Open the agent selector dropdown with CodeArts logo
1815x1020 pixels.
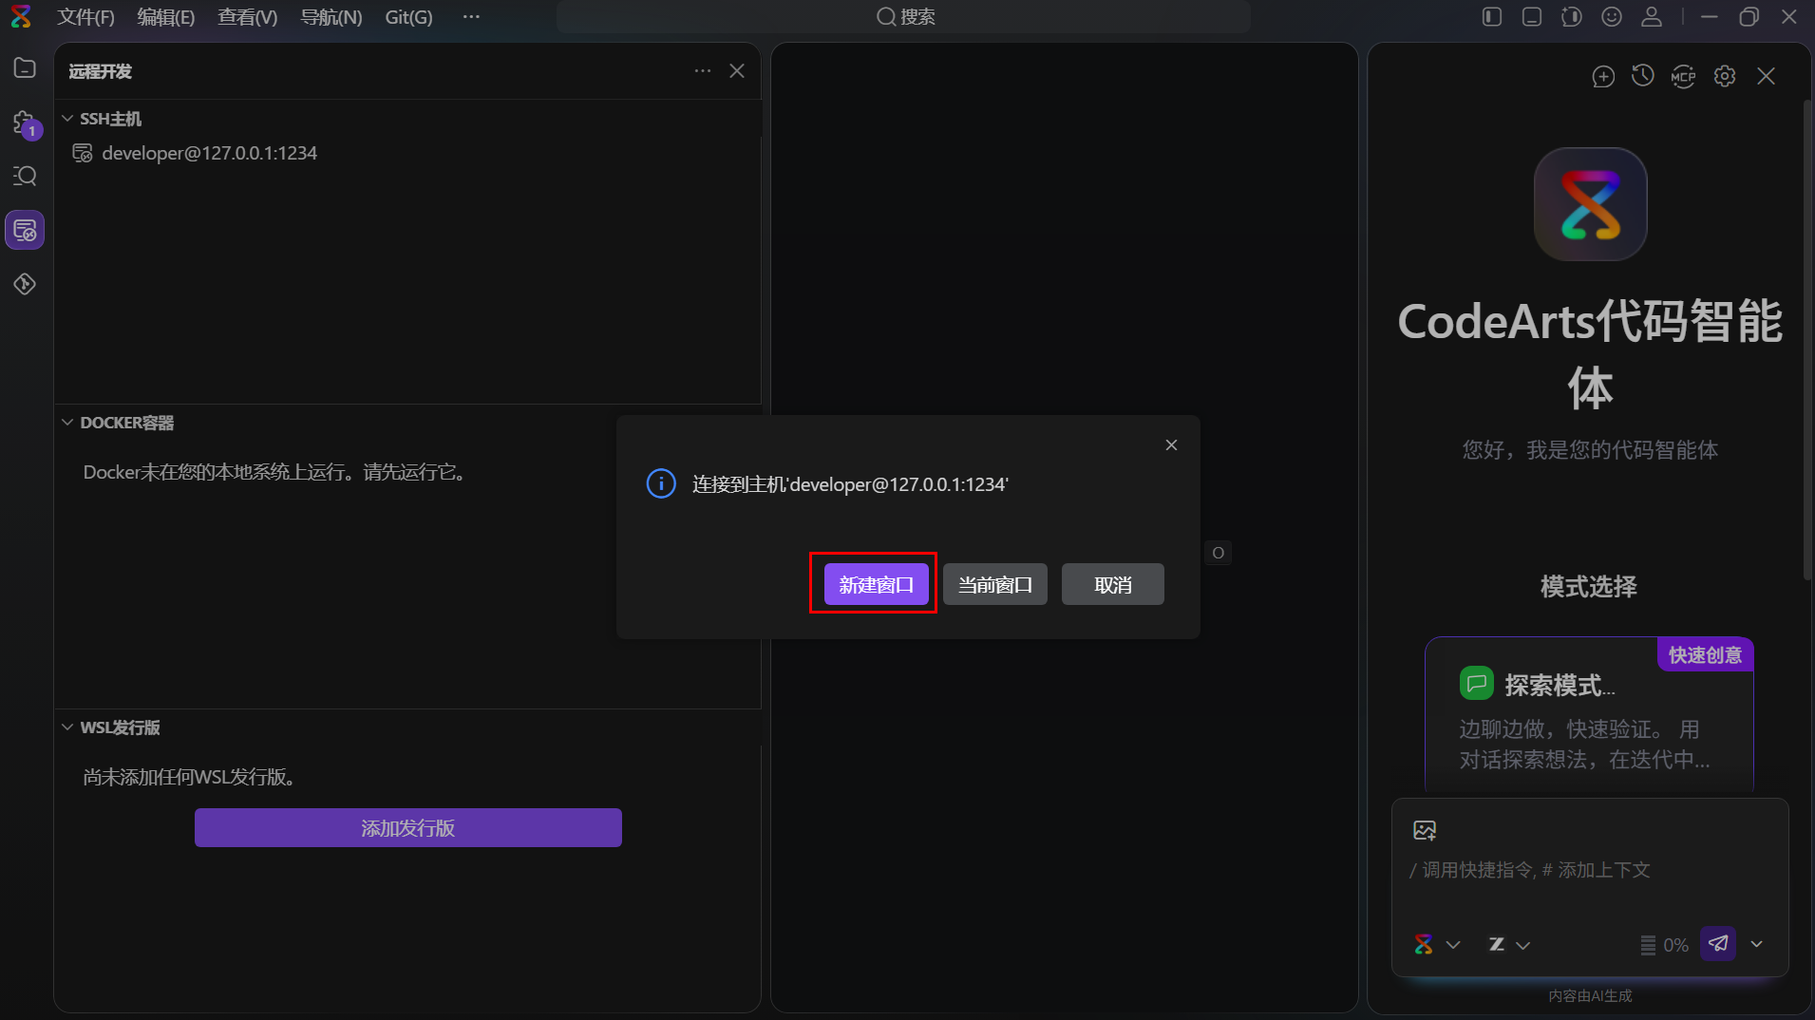1437,944
